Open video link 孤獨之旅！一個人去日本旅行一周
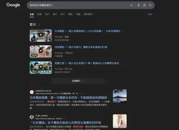The height and width of the screenshot is (130, 179). (88, 63)
